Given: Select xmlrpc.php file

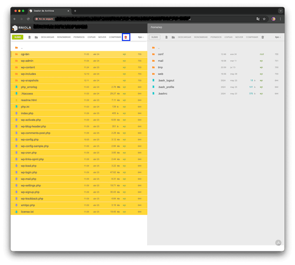Looking at the screenshot, I should coord(79,205).
